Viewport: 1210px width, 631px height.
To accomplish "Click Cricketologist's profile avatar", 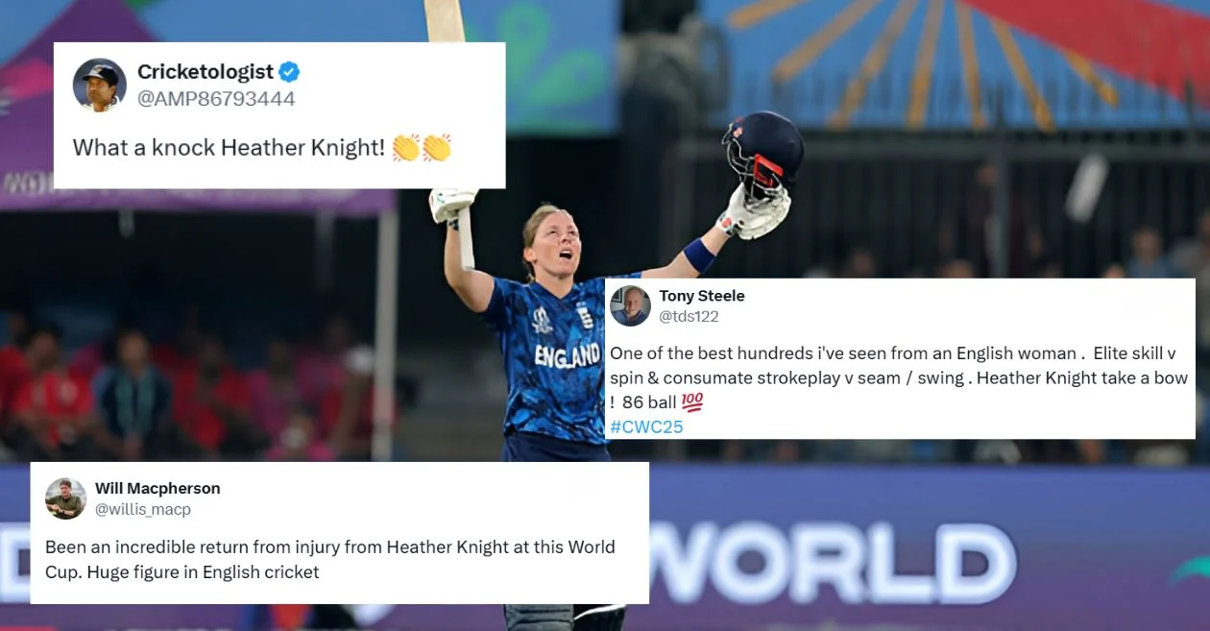I will (x=100, y=85).
